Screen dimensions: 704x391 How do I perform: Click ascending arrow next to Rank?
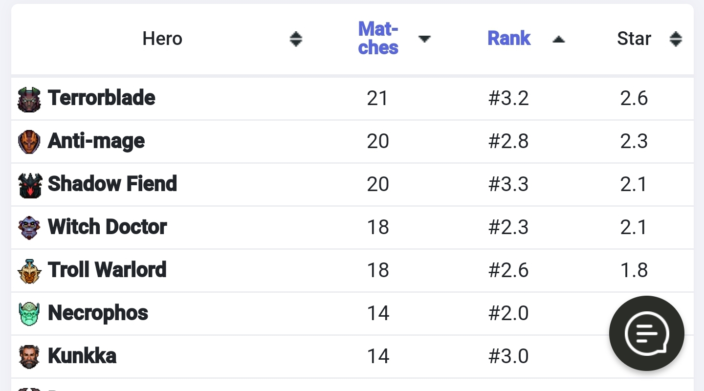[x=559, y=40]
